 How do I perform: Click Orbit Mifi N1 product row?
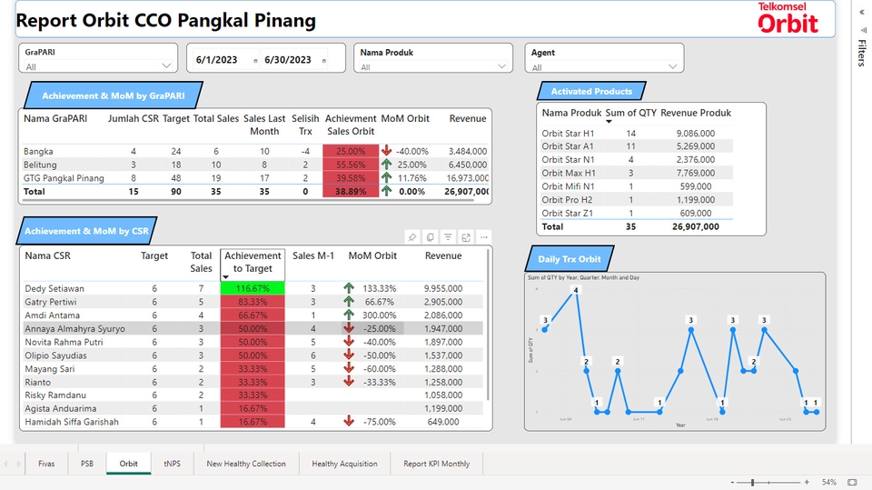637,186
